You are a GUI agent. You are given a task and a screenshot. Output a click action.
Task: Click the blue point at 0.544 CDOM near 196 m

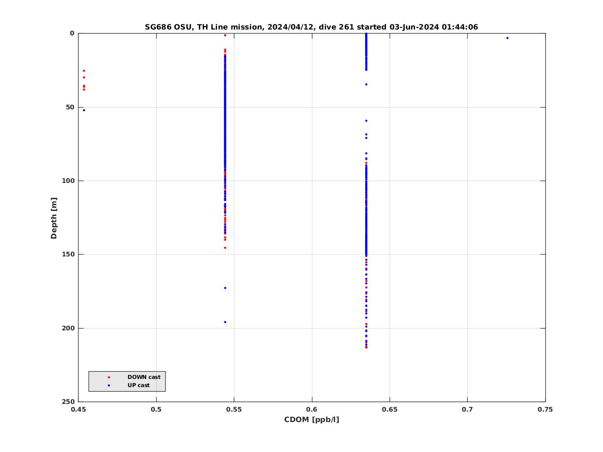tap(225, 322)
